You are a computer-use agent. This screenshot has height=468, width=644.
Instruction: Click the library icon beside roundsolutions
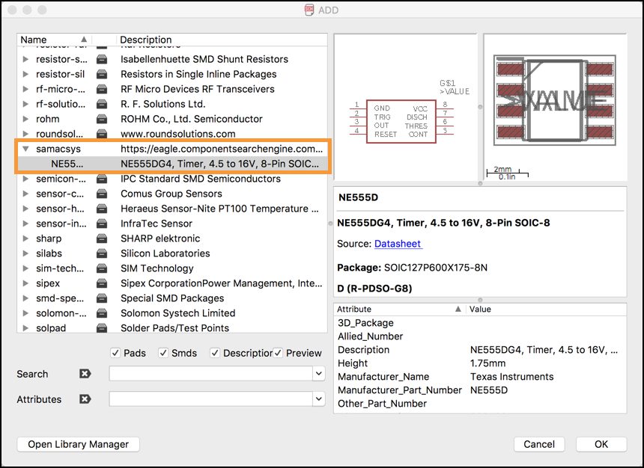click(x=103, y=134)
